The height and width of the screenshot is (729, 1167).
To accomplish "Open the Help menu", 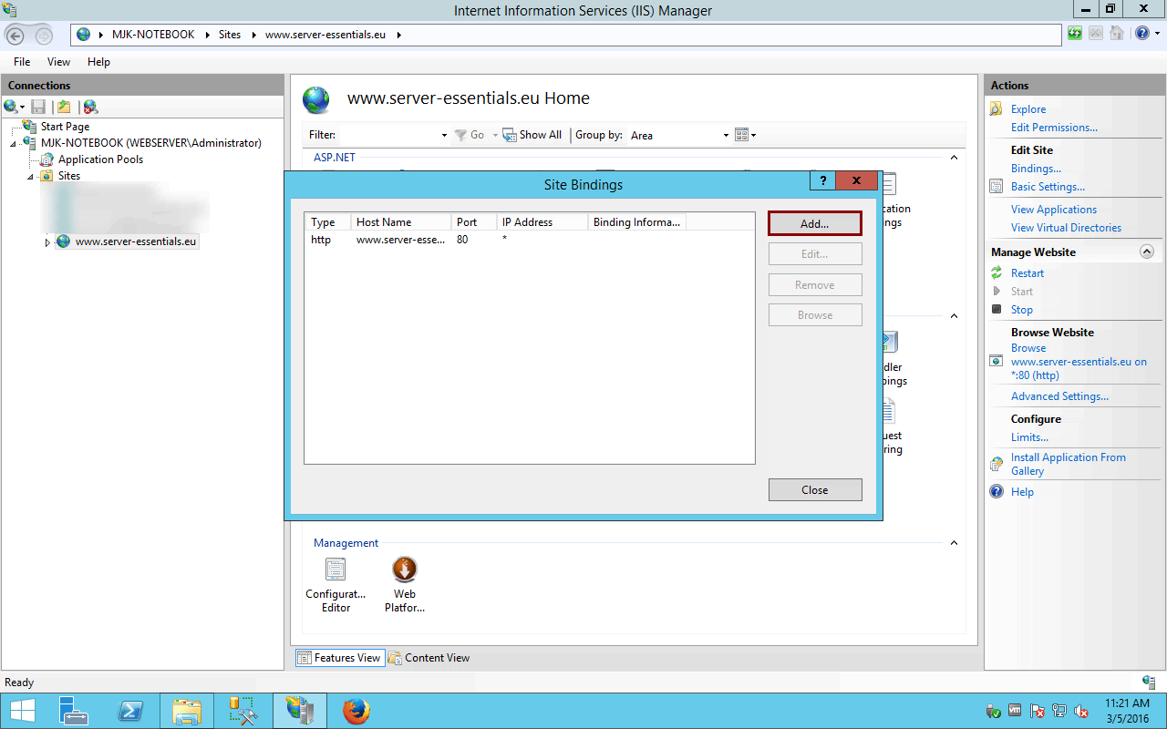I will point(98,62).
